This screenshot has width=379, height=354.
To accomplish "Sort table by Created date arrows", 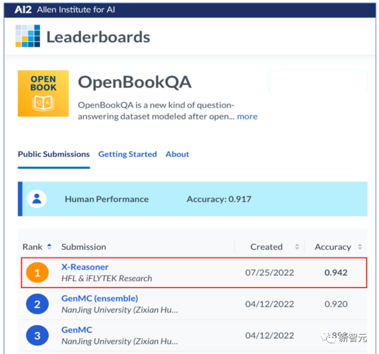I will (297, 246).
